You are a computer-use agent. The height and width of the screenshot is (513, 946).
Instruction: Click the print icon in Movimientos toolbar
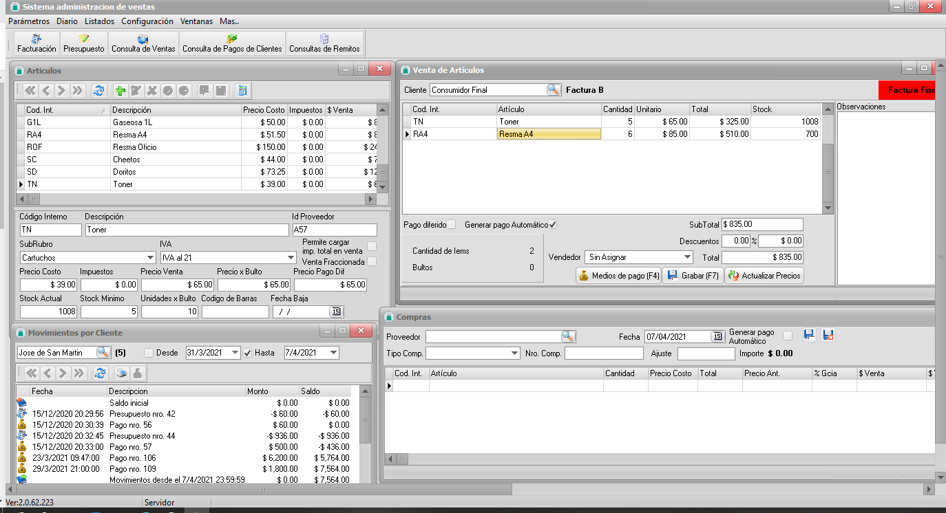121,373
